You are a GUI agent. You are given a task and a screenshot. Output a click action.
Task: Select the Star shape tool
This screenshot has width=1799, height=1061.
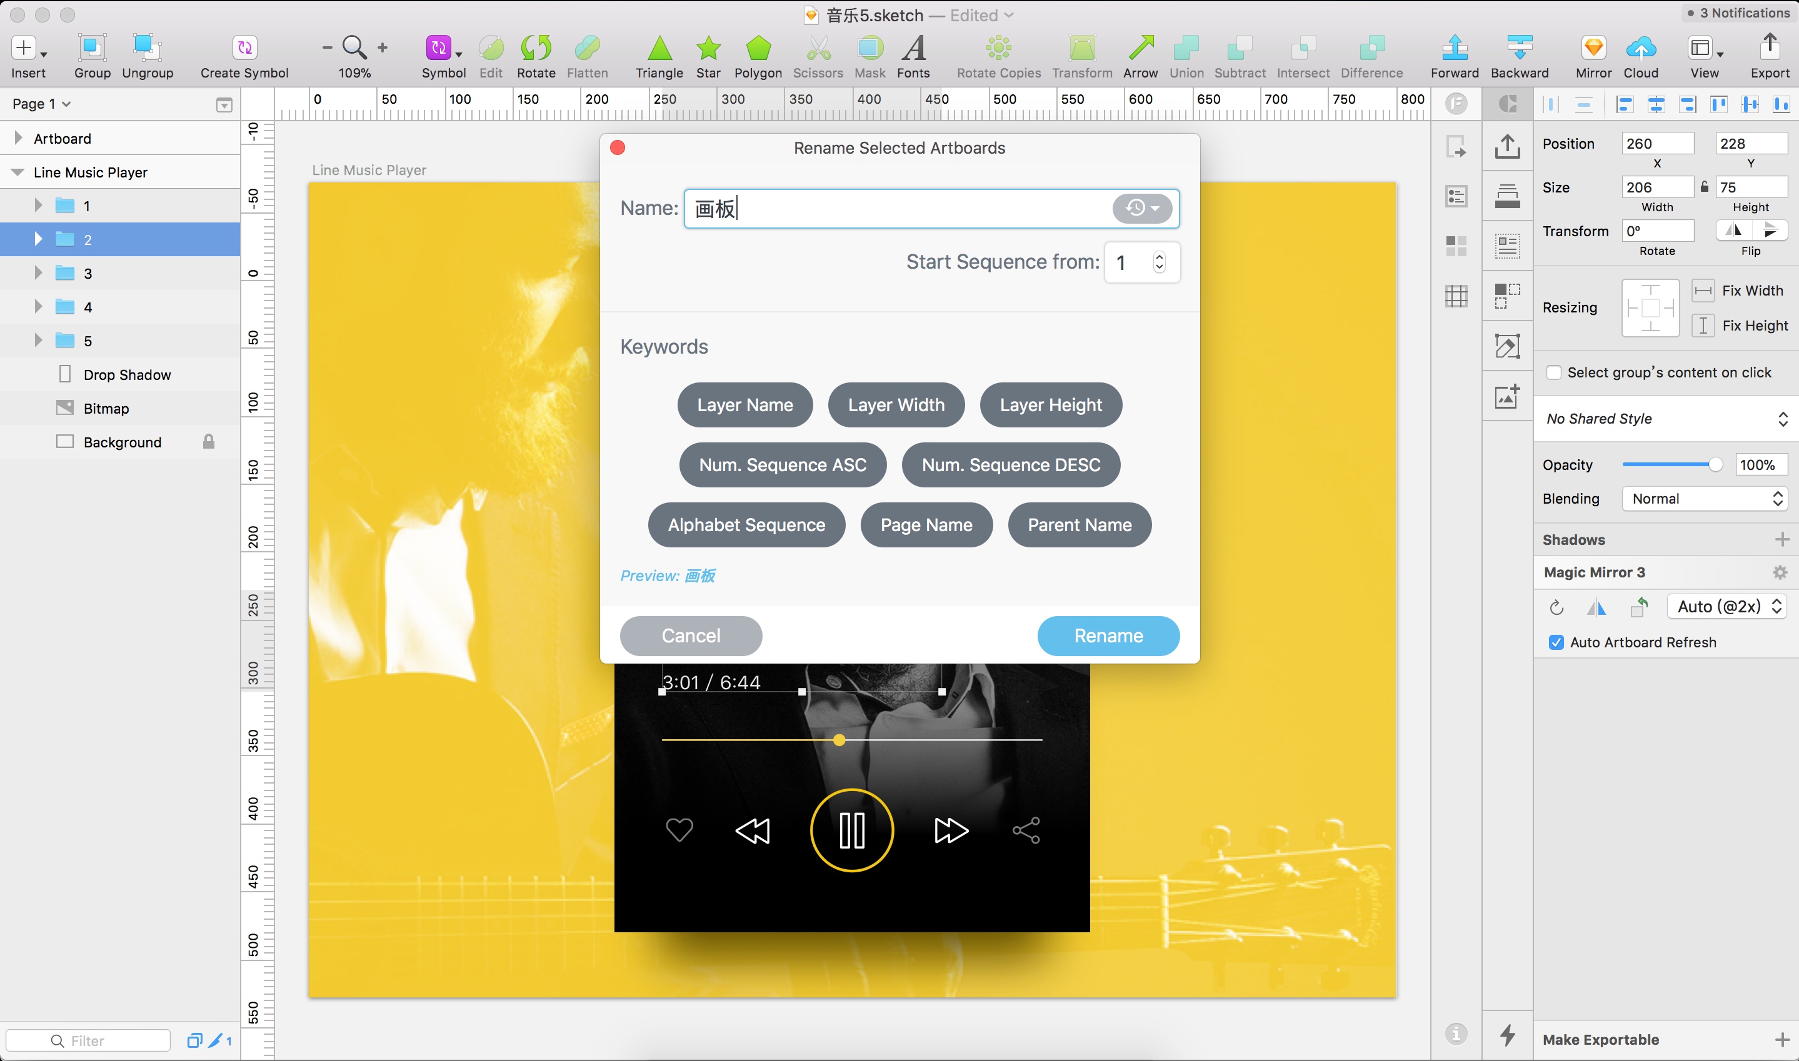click(708, 48)
